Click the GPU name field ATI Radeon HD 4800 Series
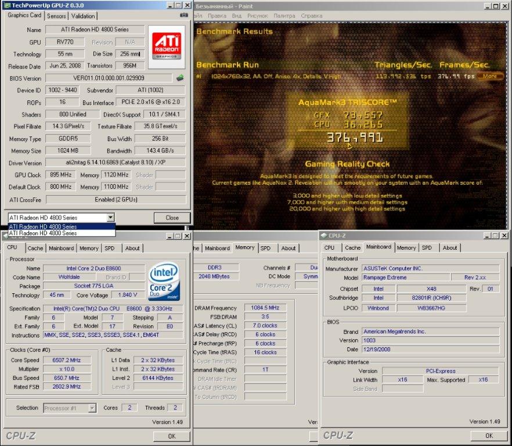The width and height of the screenshot is (512, 446). coord(95,30)
